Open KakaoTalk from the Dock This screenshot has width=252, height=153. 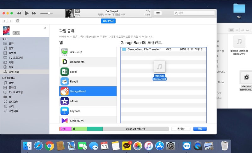pos(127,146)
